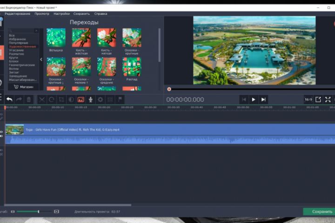Select the crop tool icon
The height and width of the screenshot is (223, 335).
click(x=61, y=99)
